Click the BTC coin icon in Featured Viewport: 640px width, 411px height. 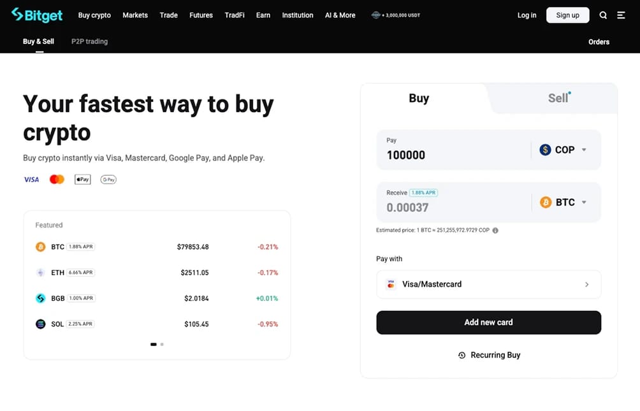[40, 247]
